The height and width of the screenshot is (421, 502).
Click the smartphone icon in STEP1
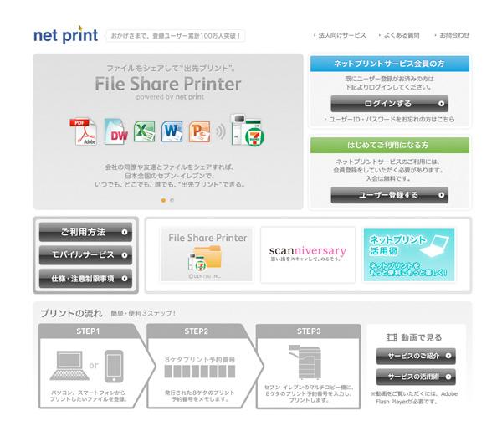(114, 366)
